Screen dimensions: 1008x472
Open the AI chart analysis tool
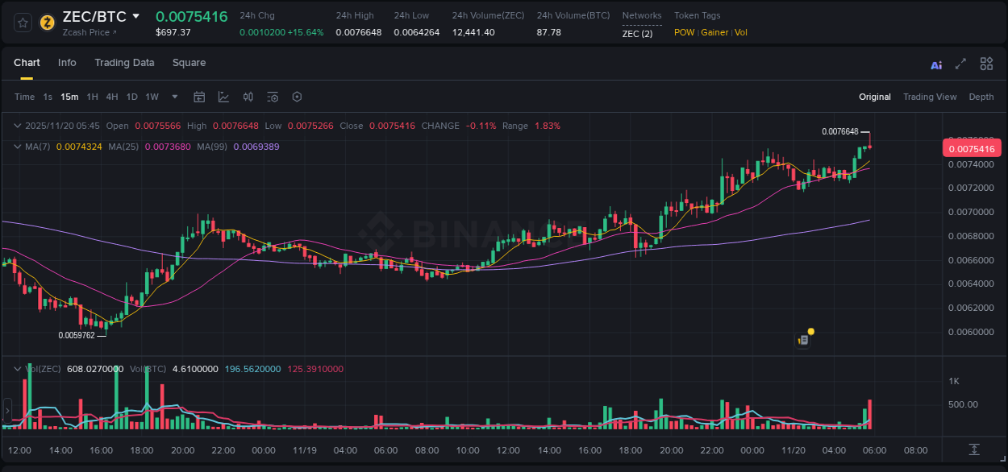(936, 64)
